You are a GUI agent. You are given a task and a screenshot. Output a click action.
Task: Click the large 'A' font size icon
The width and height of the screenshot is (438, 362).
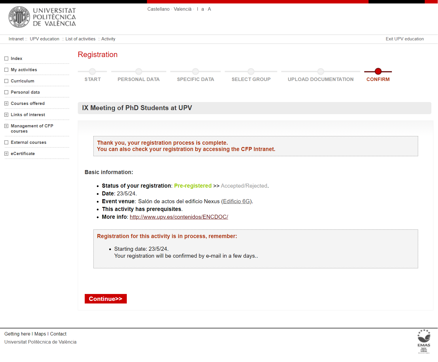click(209, 9)
